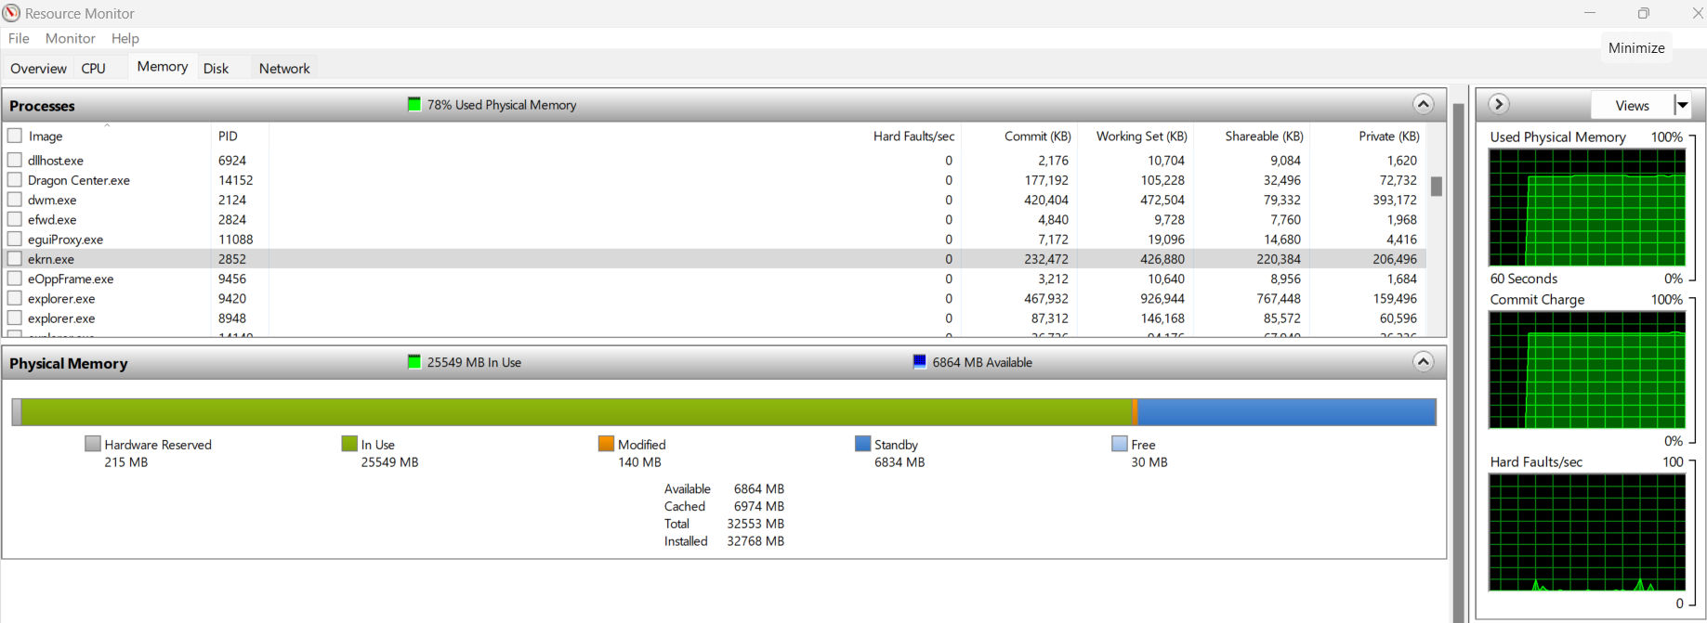Screen dimensions: 1707x623
Task: Sort by Working Set (KB) column header
Action: tap(1141, 136)
